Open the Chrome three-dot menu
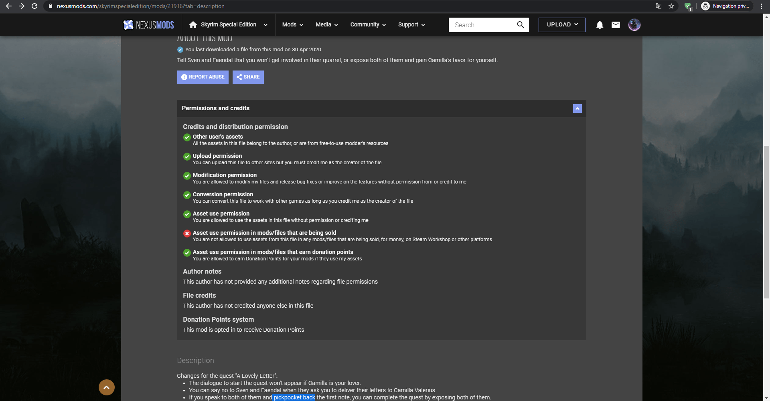 (761, 6)
